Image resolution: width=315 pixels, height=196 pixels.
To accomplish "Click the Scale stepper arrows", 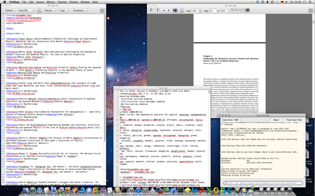I will (x=200, y=10).
